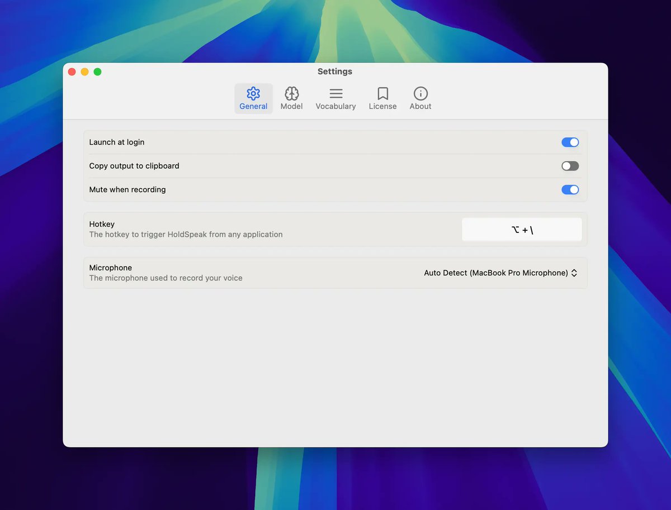The height and width of the screenshot is (510, 671).
Task: Select the Vocabulary tab label
Action: coord(335,107)
